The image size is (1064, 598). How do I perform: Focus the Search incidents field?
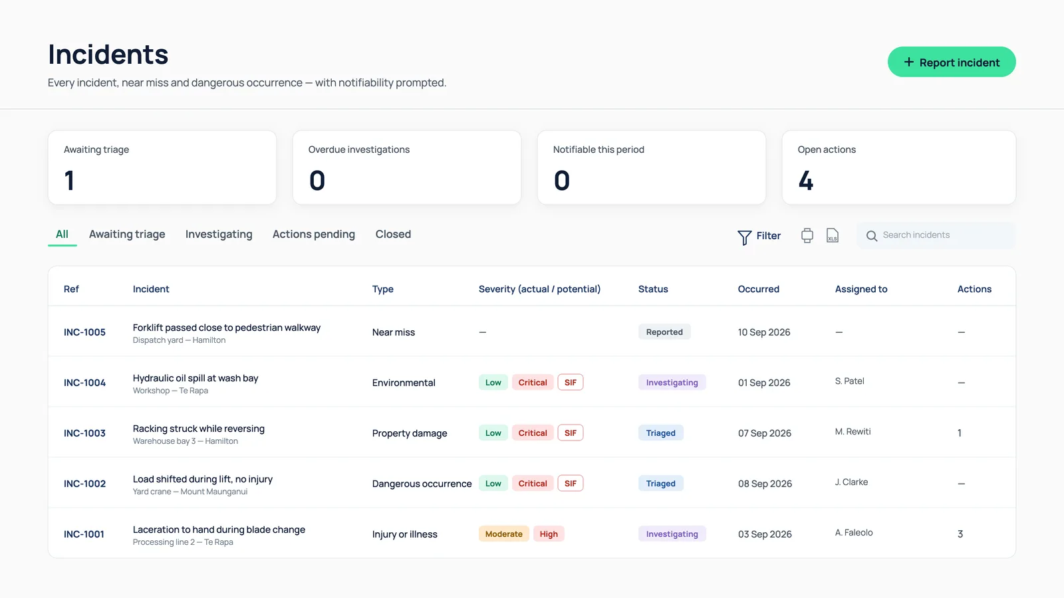[936, 235]
